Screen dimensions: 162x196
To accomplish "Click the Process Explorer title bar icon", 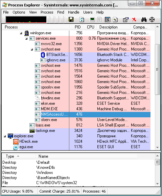I will point(5,5).
